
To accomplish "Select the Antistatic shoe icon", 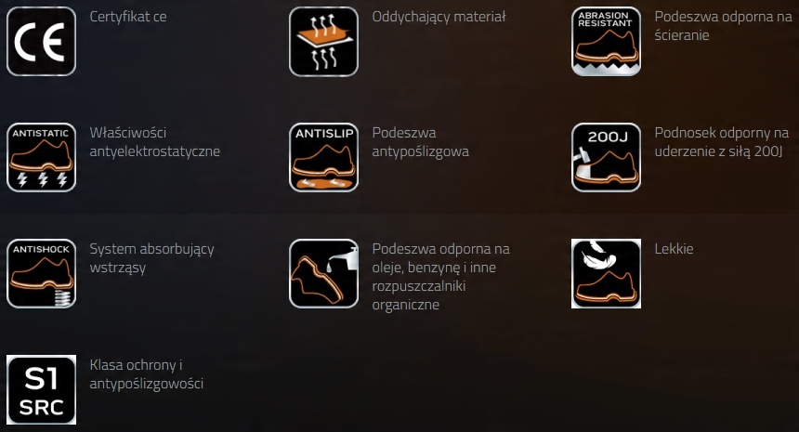I will pyautogui.click(x=41, y=157).
